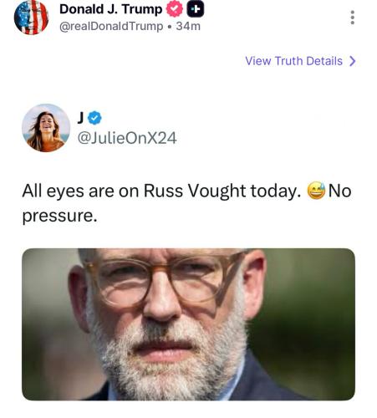Open the View Truth Details link
This screenshot has width=377, height=418.
coord(300,61)
